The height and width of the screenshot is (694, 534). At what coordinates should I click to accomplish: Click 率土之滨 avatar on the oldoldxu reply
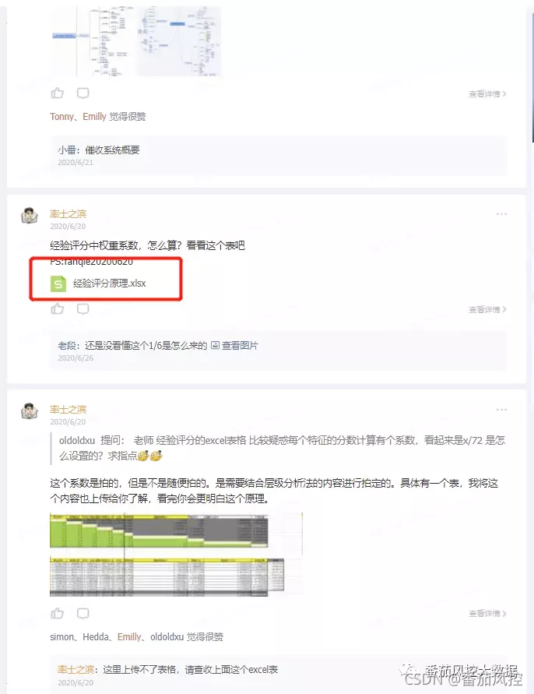tap(30, 411)
